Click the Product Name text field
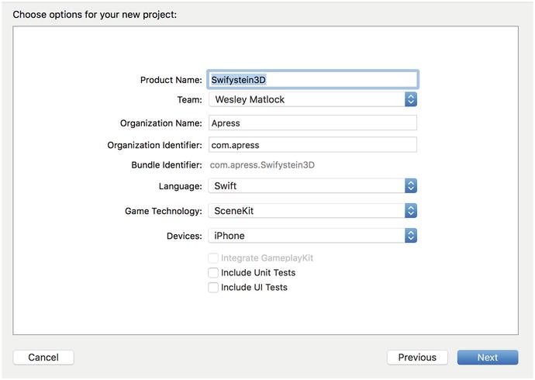Viewport: 535px width, 380px height. pyautogui.click(x=312, y=80)
